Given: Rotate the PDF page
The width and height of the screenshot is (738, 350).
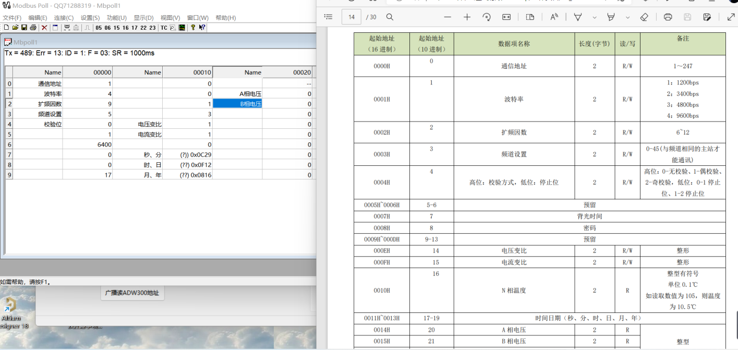Looking at the screenshot, I should (487, 17).
